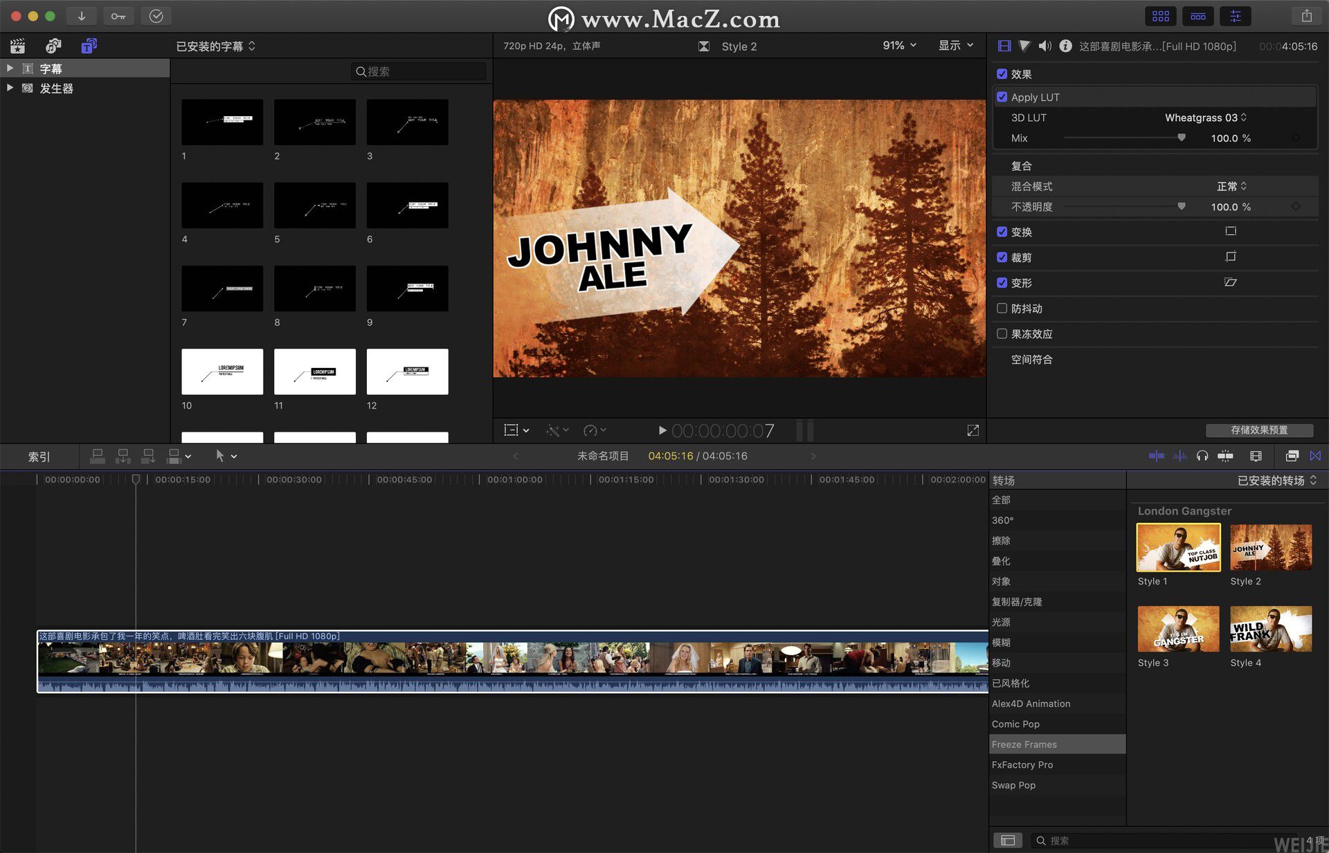Select the info inspector icon
Viewport: 1329px width, 853px height.
(x=1066, y=46)
